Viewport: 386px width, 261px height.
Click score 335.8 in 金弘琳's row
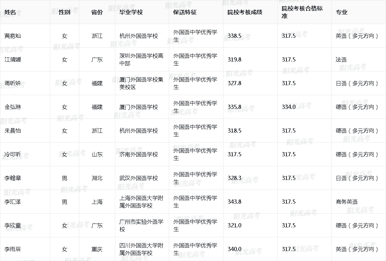pyautogui.click(x=234, y=107)
